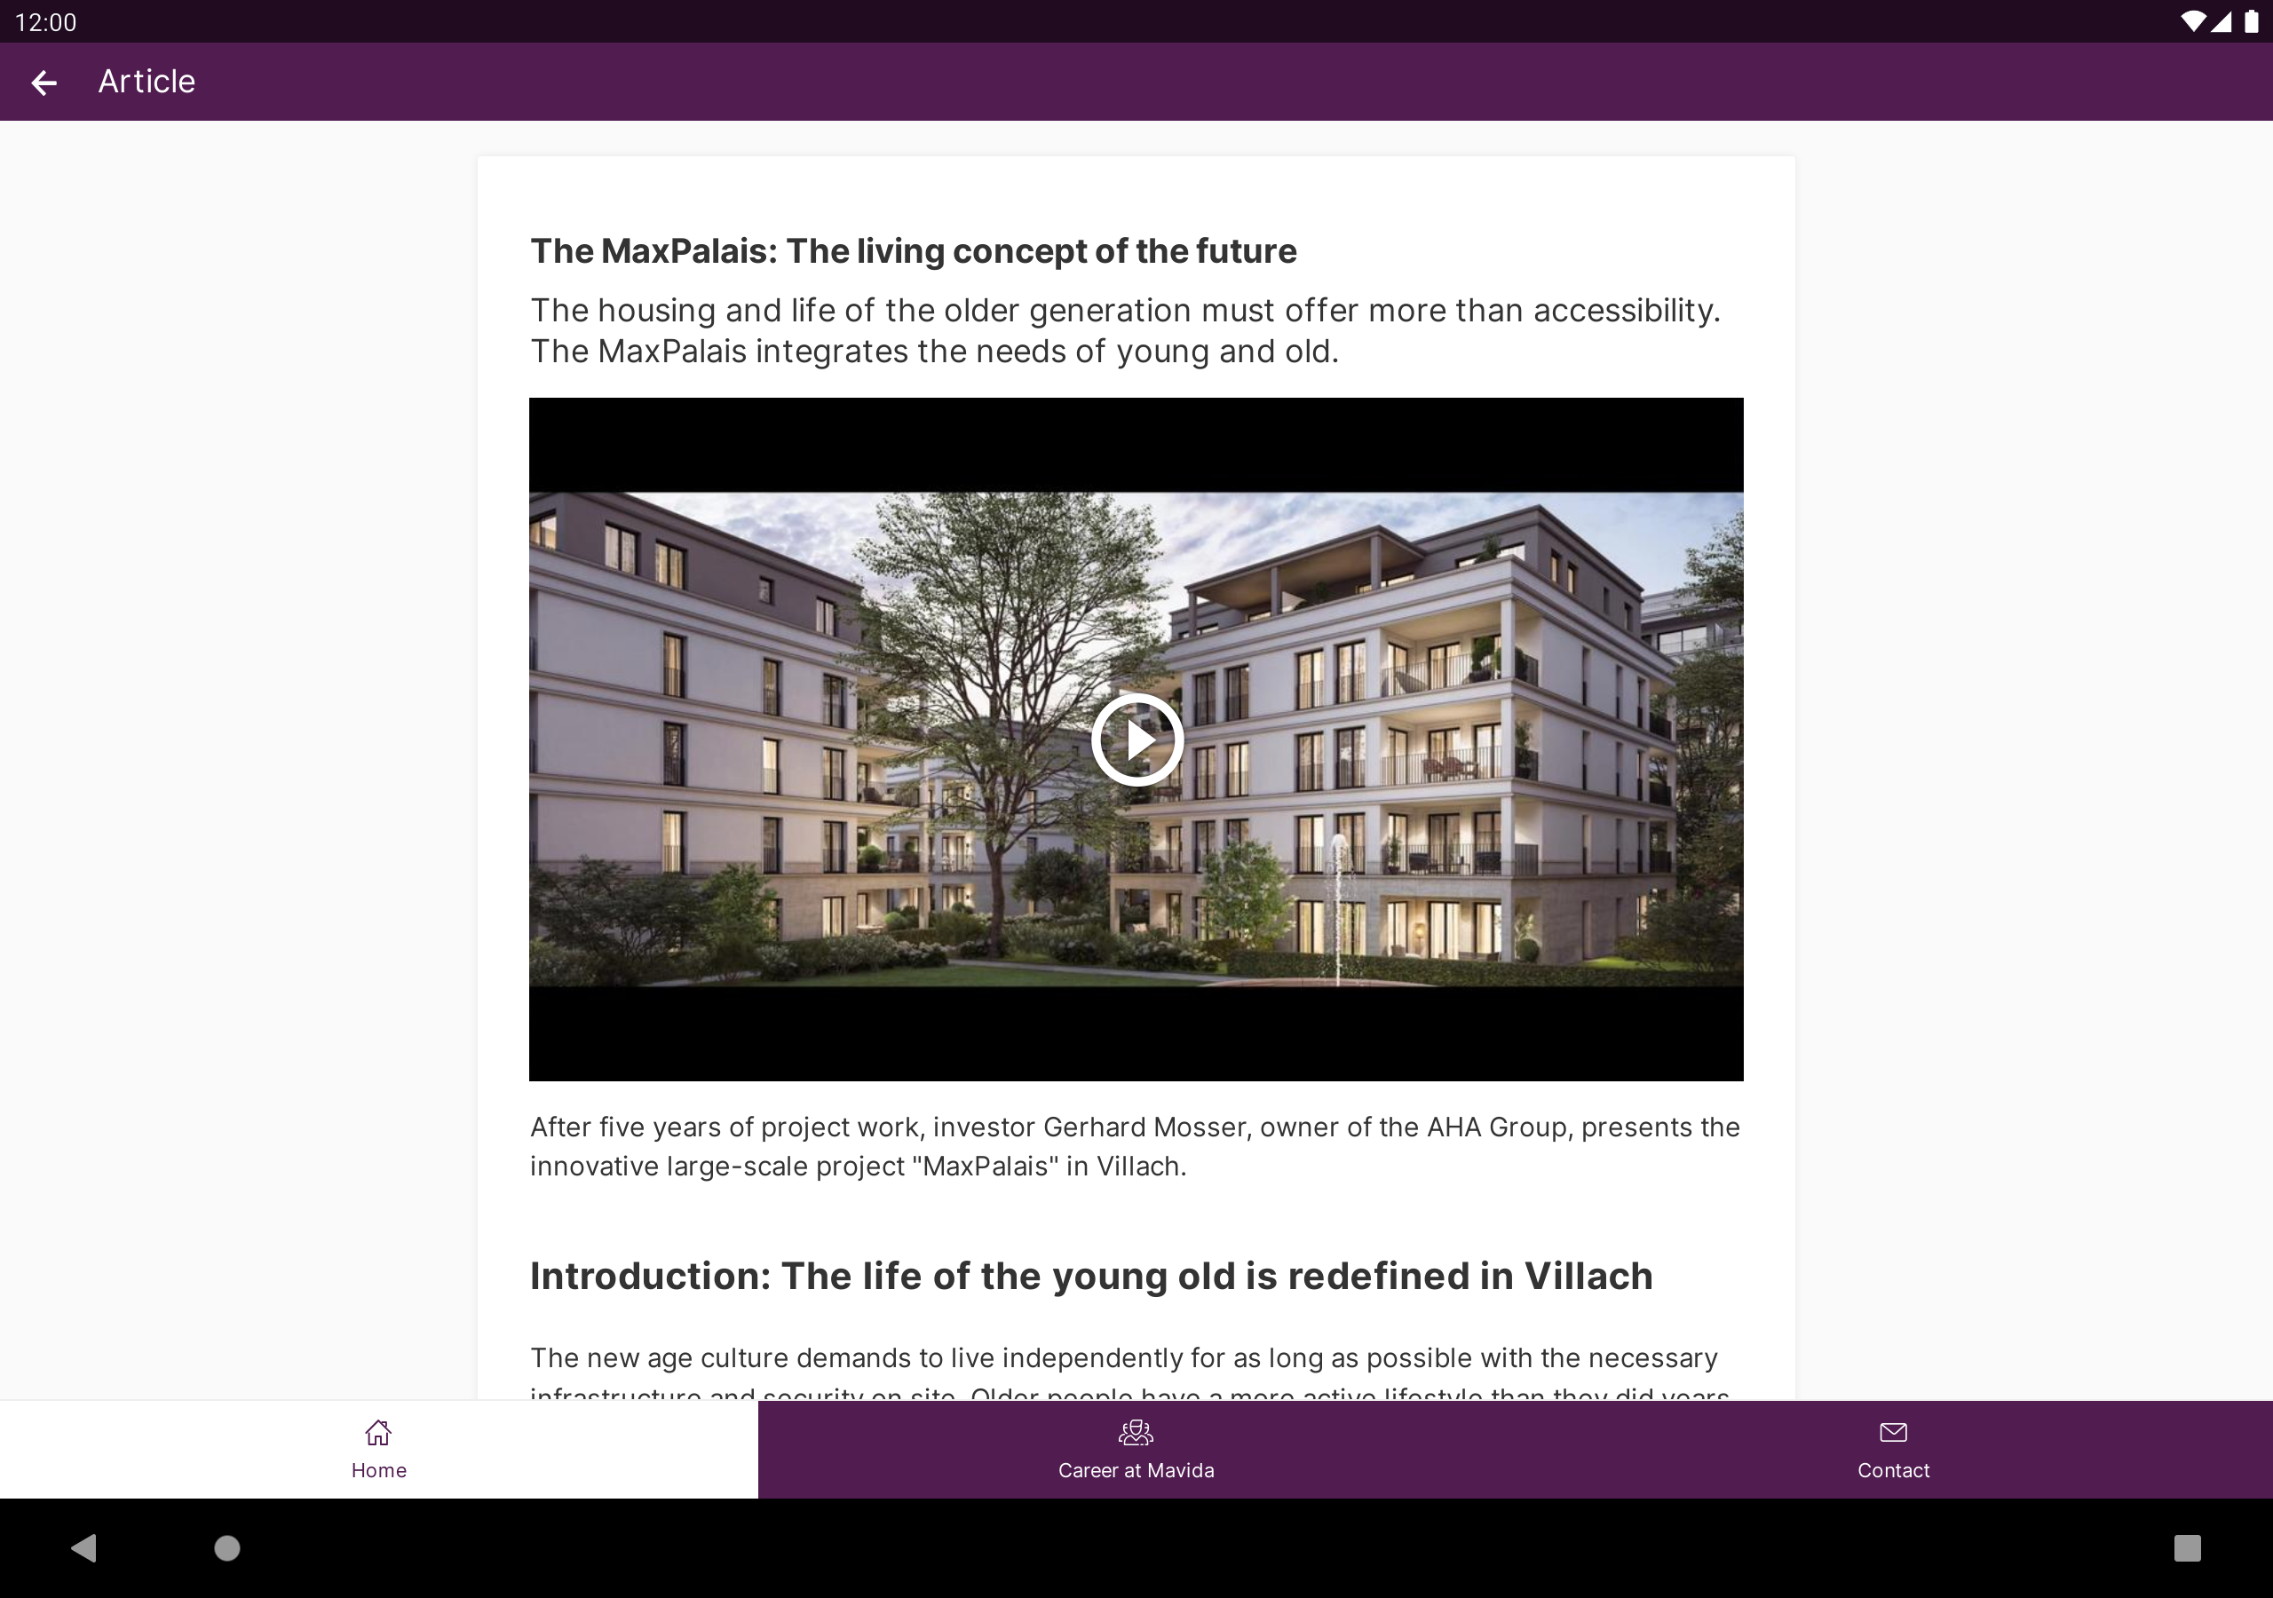This screenshot has height=1598, width=2273.
Task: Click the clock showing 12:00
Action: [x=45, y=22]
